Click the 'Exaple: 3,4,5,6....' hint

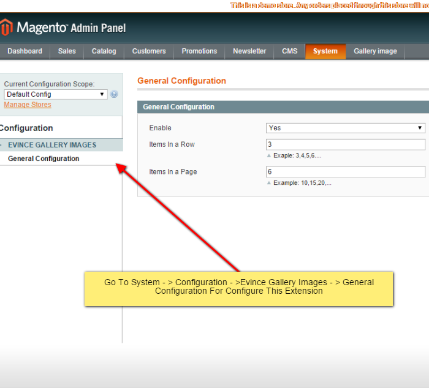click(297, 155)
